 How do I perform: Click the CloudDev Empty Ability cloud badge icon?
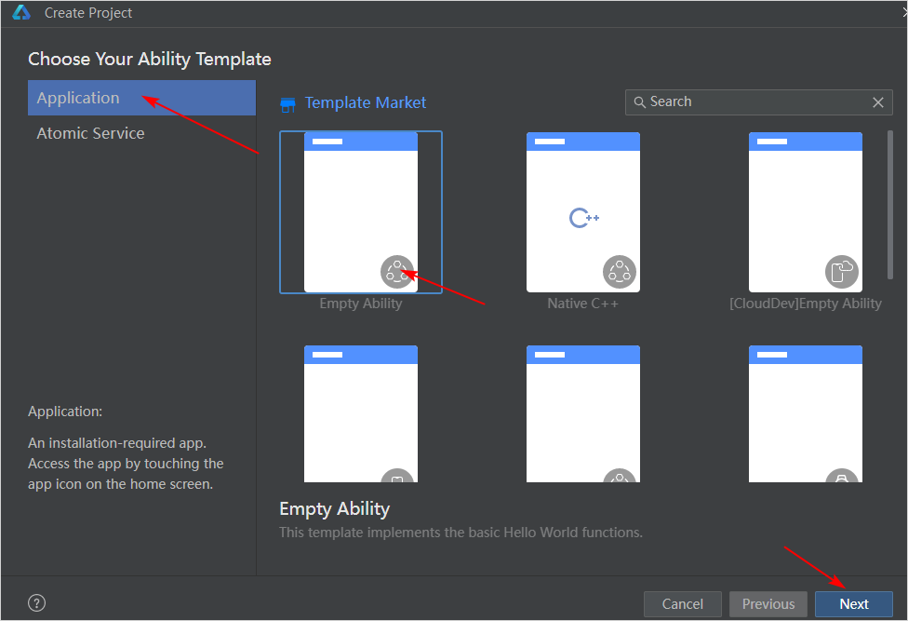point(842,272)
